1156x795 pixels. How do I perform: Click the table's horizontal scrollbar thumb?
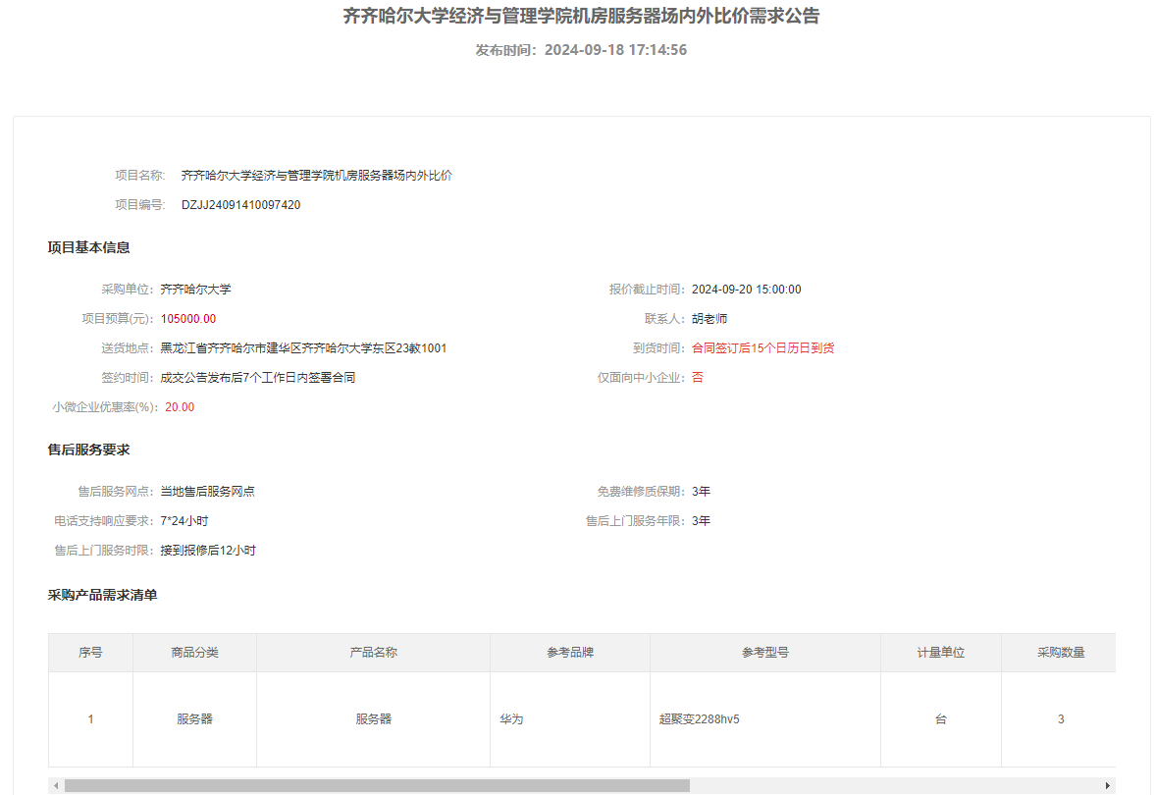(x=377, y=785)
